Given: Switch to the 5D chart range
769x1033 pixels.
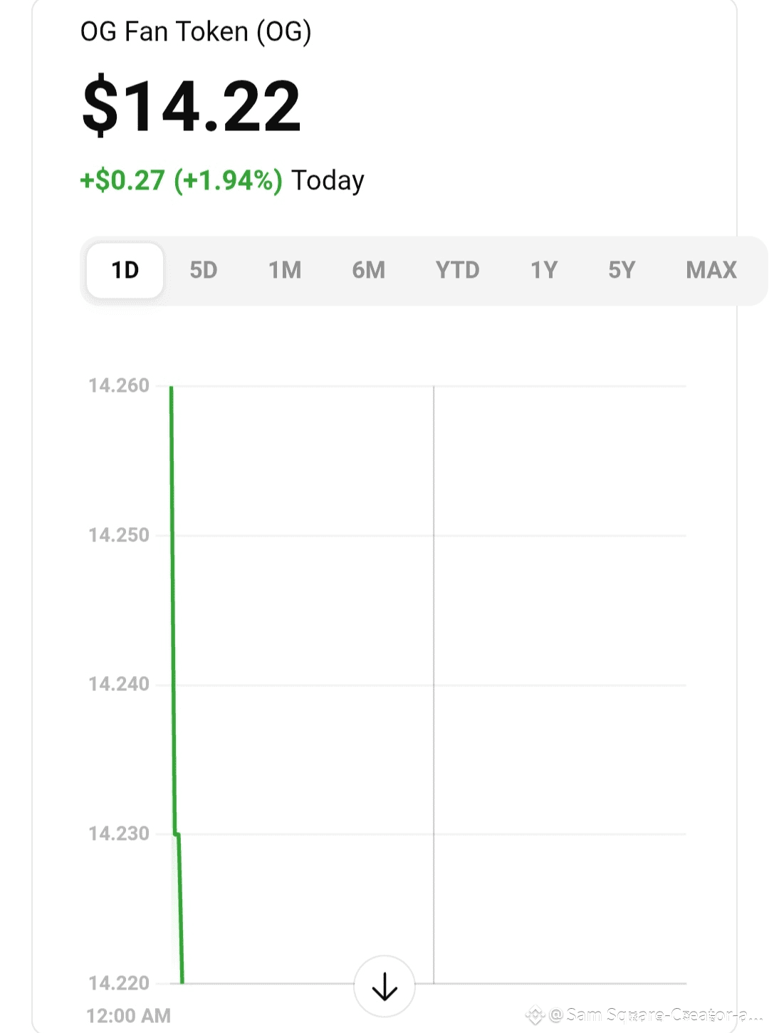Looking at the screenshot, I should pos(203,270).
